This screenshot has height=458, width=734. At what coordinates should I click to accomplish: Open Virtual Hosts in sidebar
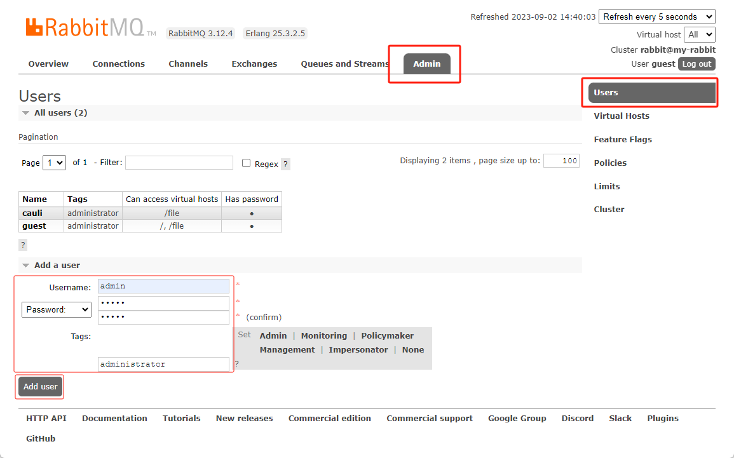[621, 116]
